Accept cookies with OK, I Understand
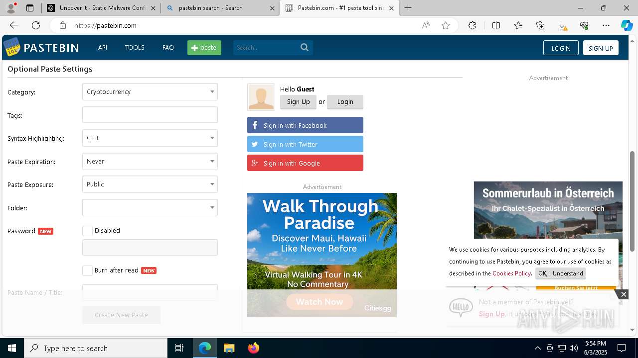 (x=560, y=273)
